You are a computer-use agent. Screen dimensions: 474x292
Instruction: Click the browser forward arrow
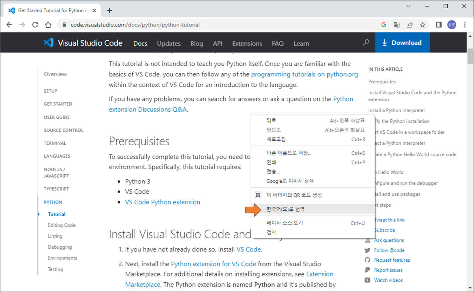coord(22,25)
